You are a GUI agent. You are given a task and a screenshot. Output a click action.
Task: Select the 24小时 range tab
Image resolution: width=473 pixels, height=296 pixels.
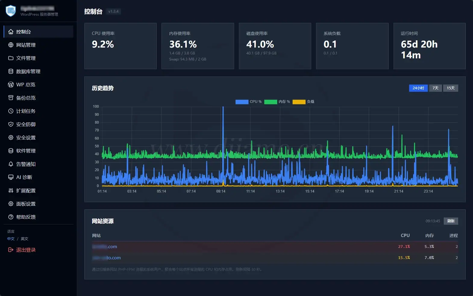(x=418, y=88)
